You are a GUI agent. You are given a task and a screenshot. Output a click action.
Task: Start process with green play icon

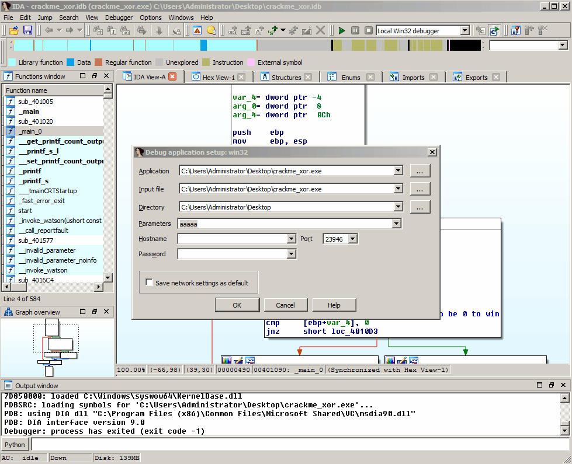[x=341, y=30]
